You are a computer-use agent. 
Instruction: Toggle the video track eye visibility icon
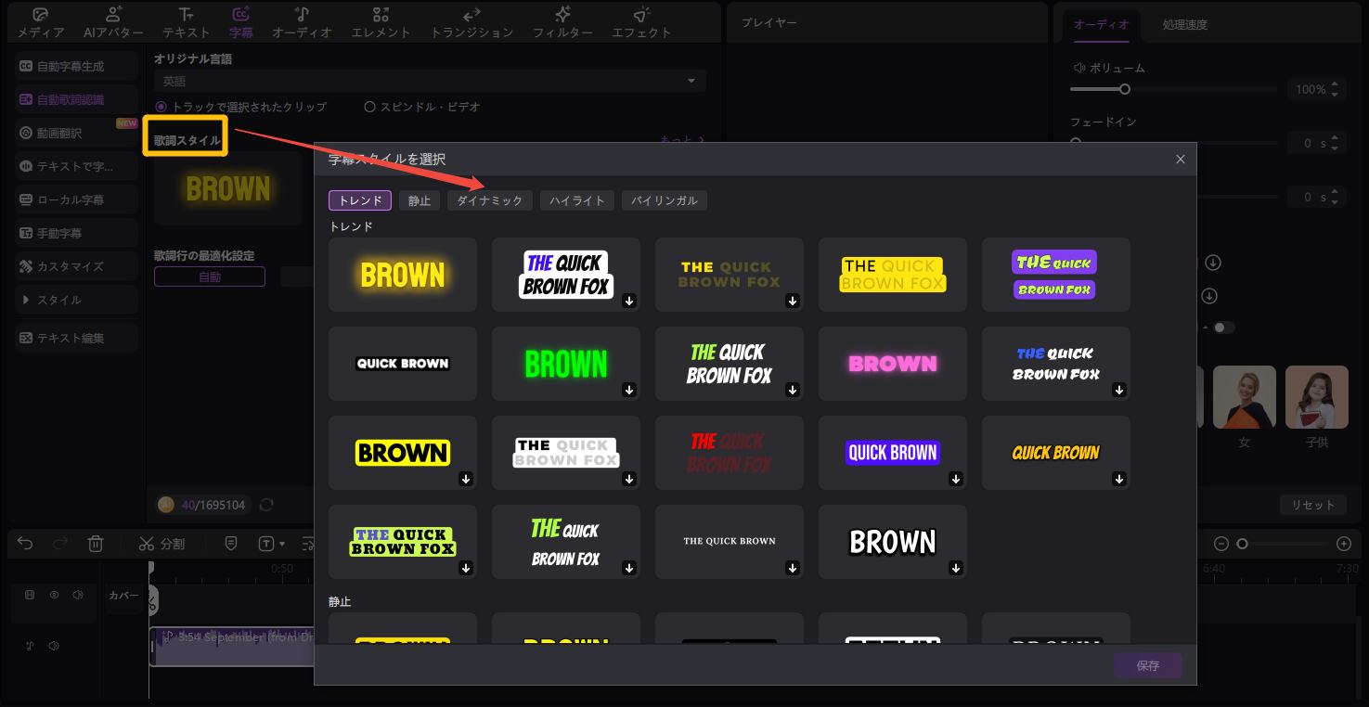click(x=54, y=595)
